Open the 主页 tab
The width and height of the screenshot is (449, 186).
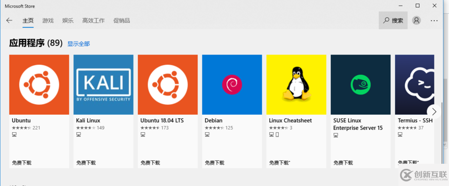pos(28,21)
